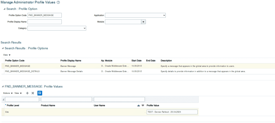Open the View menu in Search Results
Screen dimensions: 275x123
pyautogui.click(x=7, y=55)
